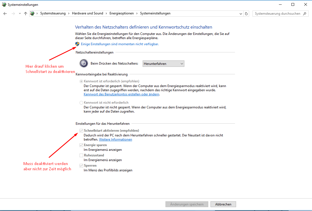Toggle the Schnellstart aktivieren checkbox
Image resolution: width=312 pixels, height=211 pixels.
point(81,131)
